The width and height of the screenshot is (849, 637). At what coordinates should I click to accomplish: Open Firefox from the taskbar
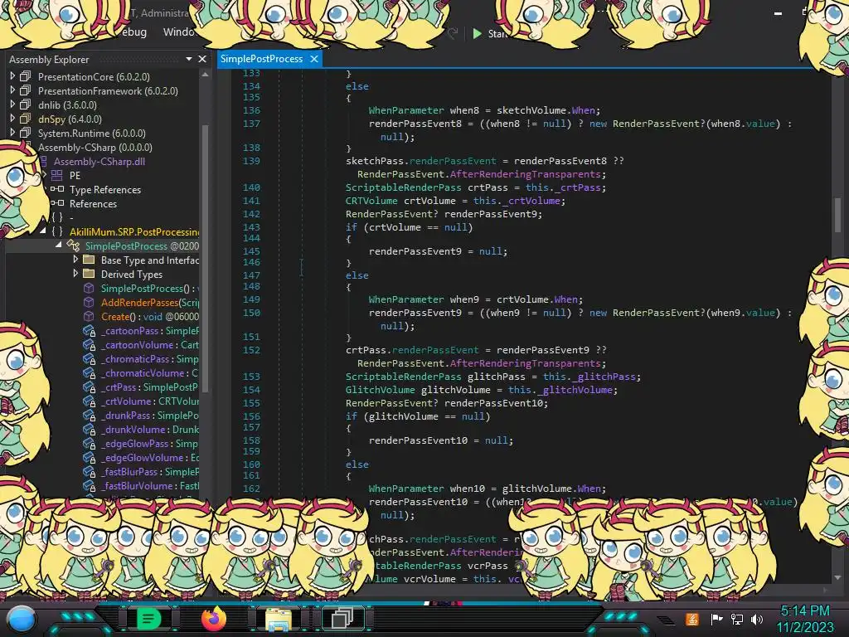[x=213, y=619]
